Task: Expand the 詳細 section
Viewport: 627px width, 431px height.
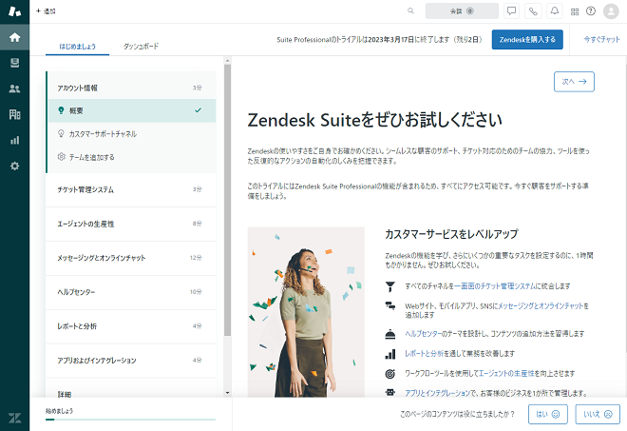Action: 131,389
